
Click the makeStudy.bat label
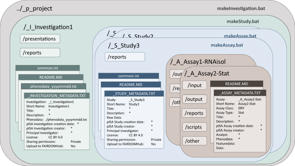[x=243, y=21]
